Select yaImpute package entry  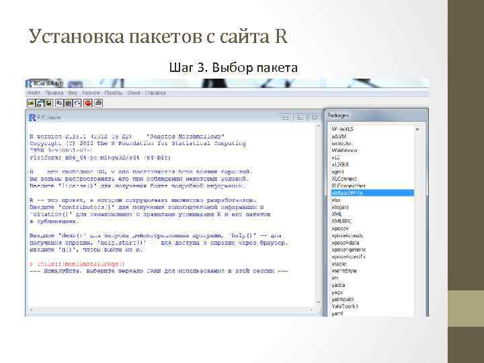click(x=343, y=299)
